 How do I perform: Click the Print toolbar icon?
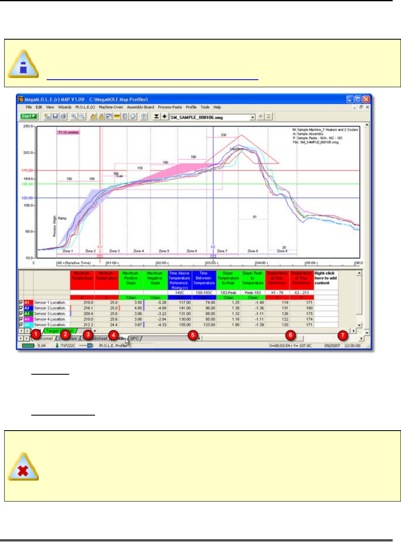[62, 117]
